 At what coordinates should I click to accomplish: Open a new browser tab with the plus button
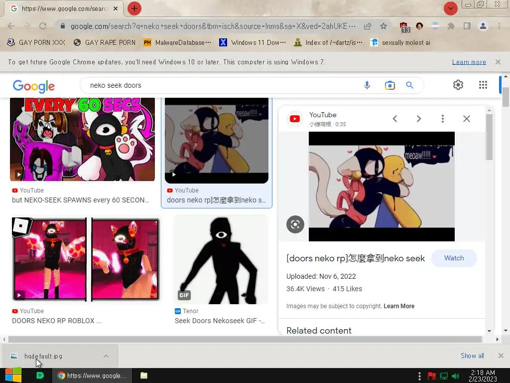(134, 8)
